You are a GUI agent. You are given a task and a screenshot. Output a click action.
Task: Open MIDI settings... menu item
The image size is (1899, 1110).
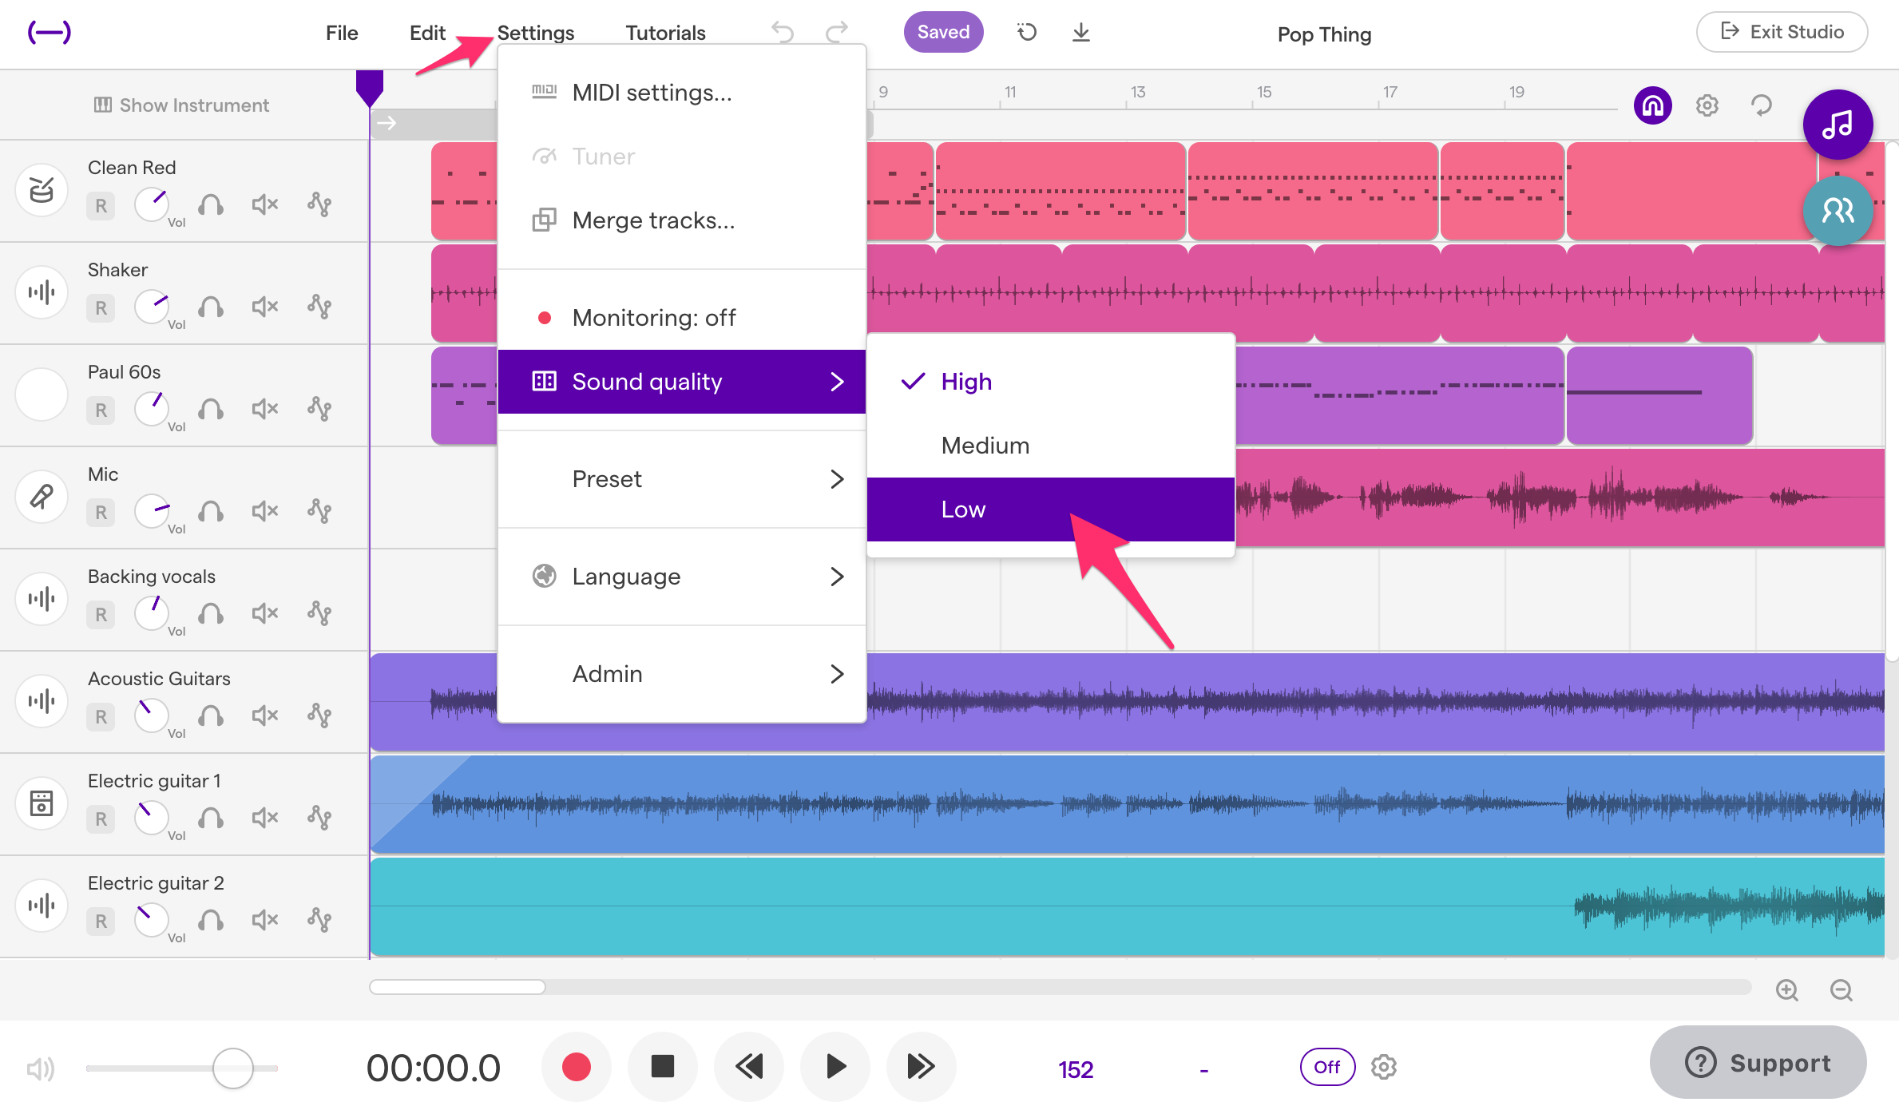click(682, 93)
